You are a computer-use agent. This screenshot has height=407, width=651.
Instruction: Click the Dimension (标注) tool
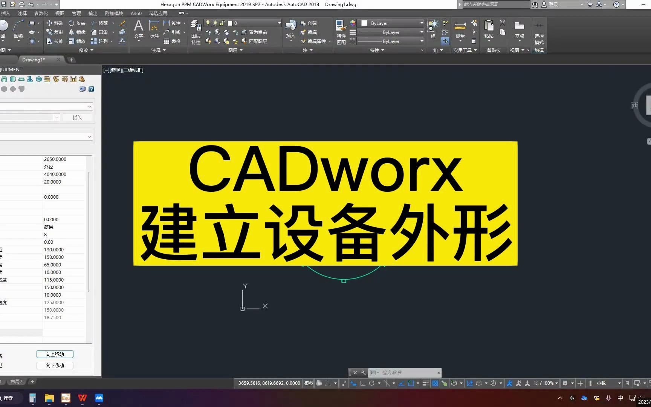154,29
